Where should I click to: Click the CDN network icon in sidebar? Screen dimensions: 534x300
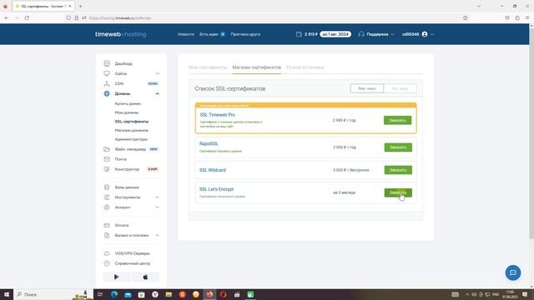tap(107, 83)
